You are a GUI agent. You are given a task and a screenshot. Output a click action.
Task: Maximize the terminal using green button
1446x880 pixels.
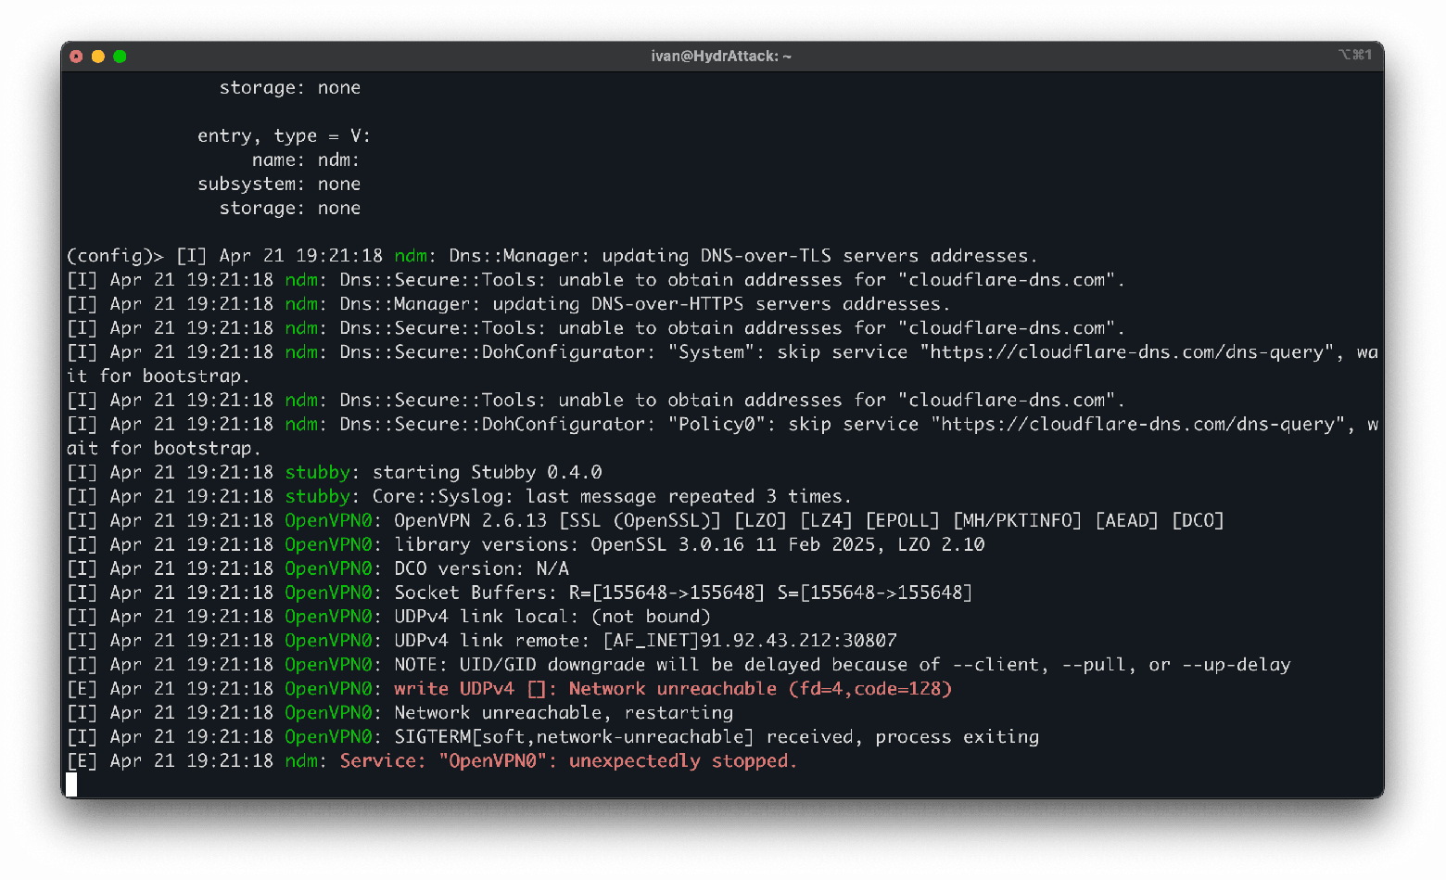[120, 57]
